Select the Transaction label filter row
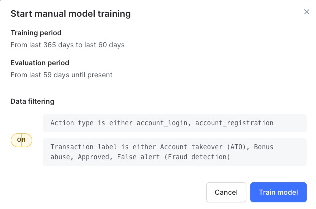Image resolution: width=316 pixels, height=209 pixels. (x=175, y=152)
